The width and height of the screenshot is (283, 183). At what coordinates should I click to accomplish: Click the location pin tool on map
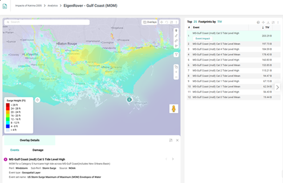click(x=176, y=31)
